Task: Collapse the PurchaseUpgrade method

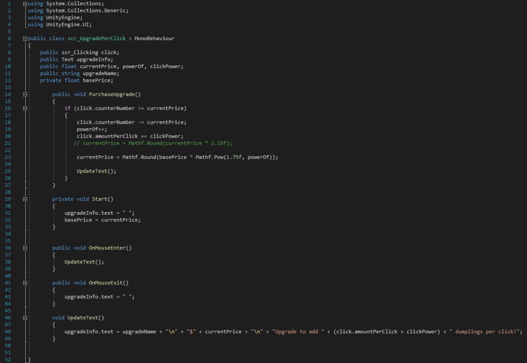Action: point(25,94)
